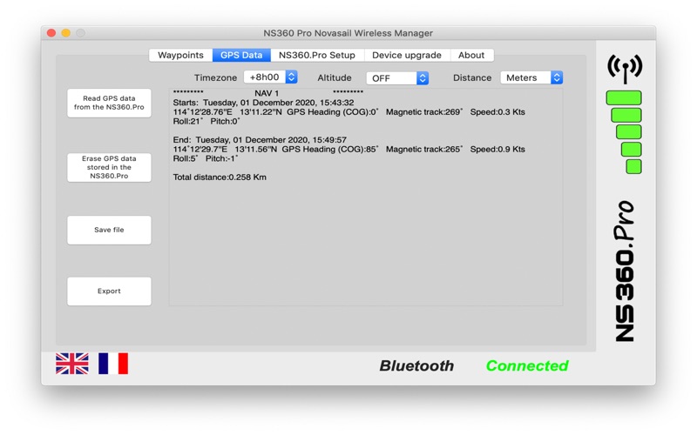697x435 pixels.
Task: Click the green signal strength bars
Action: pos(624,132)
